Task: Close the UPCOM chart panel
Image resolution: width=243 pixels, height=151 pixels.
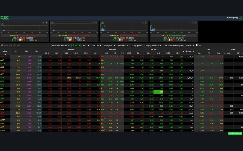Action: pos(196,22)
